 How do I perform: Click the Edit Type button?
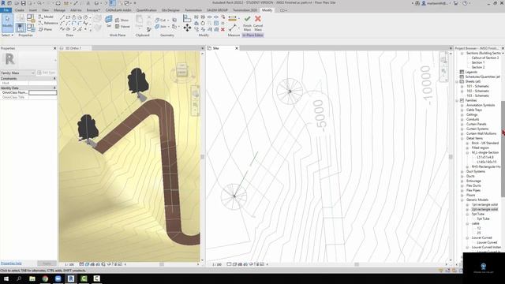click(x=47, y=73)
